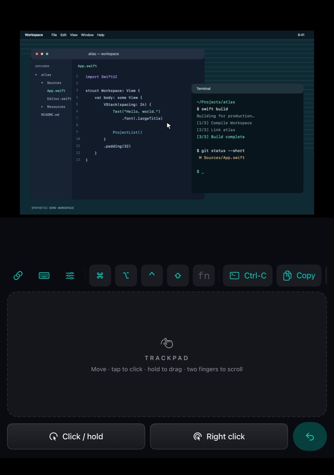Click the yellow minimize window dot

(42, 54)
